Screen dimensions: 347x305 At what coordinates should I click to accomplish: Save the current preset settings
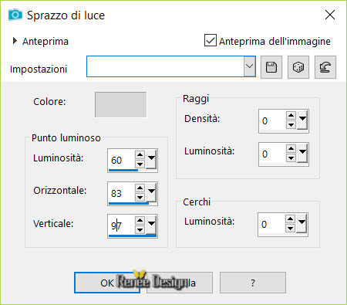point(271,67)
